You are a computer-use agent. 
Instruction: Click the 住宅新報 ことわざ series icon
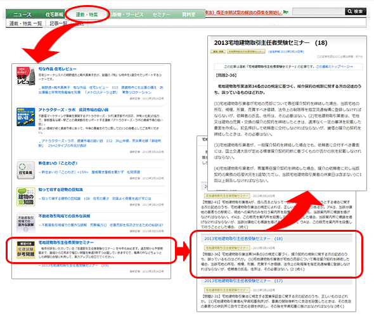[26, 170]
